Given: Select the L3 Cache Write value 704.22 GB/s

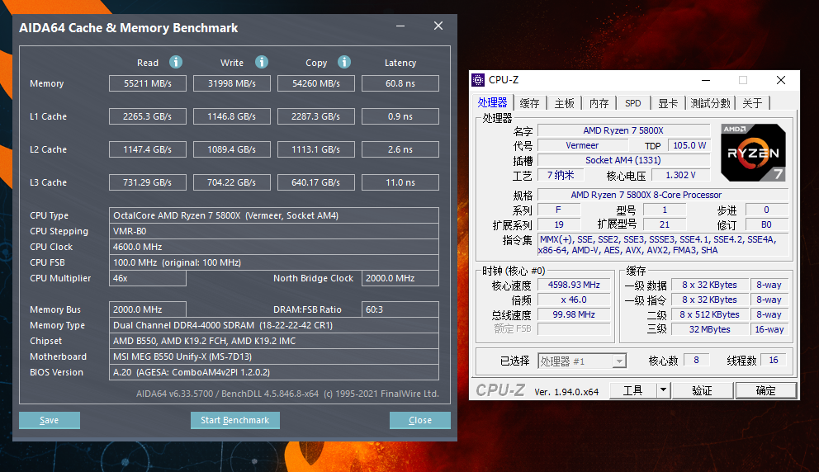Looking at the screenshot, I should click(x=232, y=182).
